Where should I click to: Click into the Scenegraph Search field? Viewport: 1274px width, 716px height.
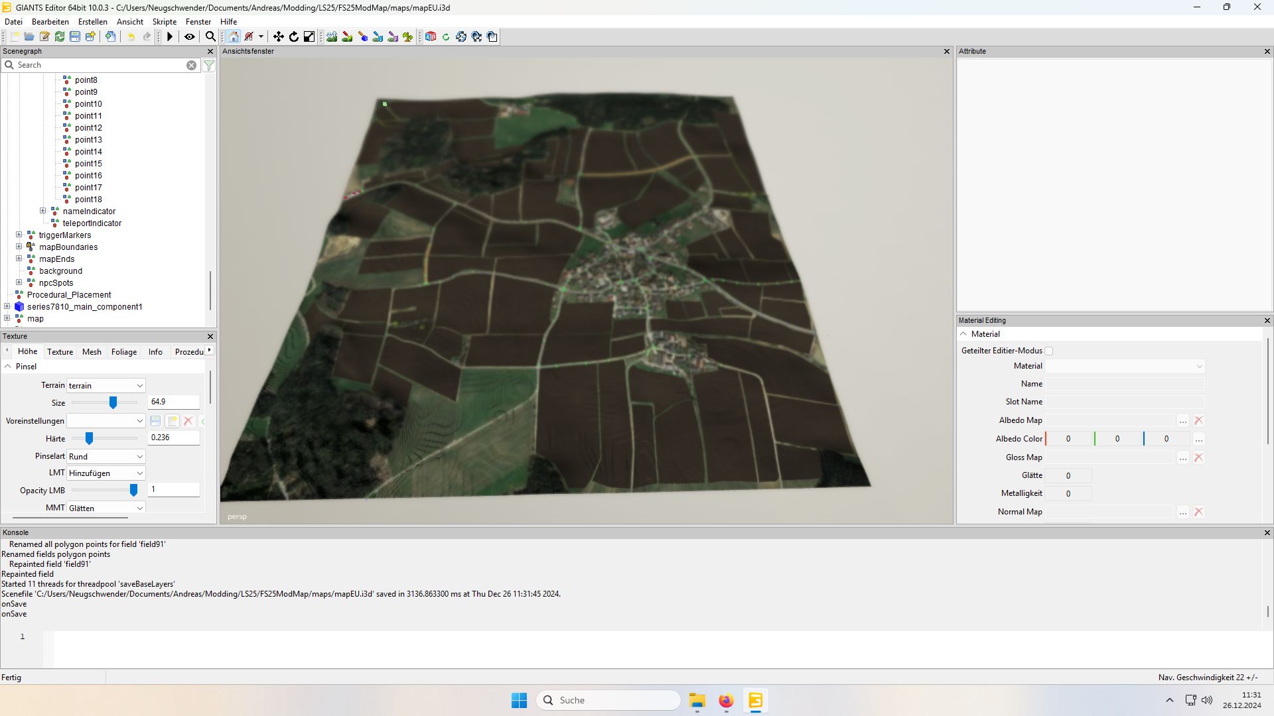(100, 65)
